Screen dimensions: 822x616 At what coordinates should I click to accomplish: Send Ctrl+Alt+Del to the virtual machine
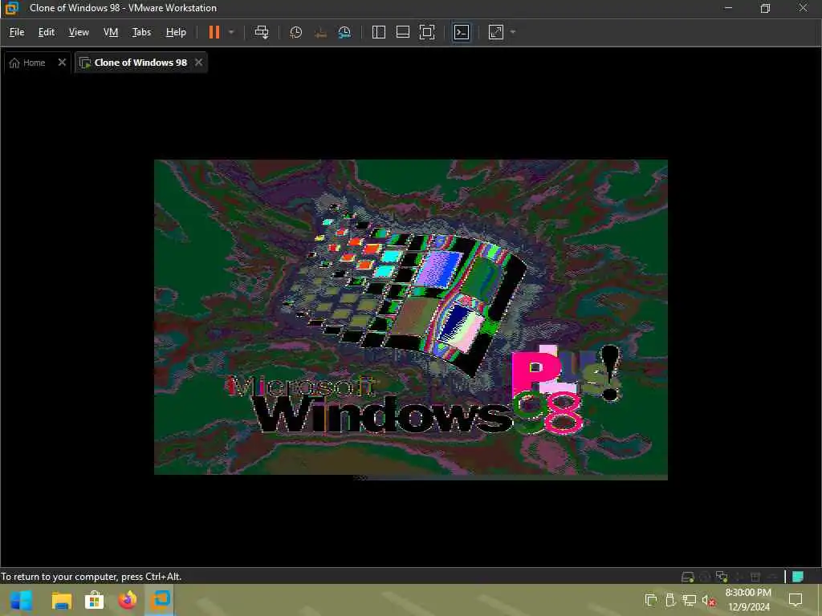pos(262,32)
